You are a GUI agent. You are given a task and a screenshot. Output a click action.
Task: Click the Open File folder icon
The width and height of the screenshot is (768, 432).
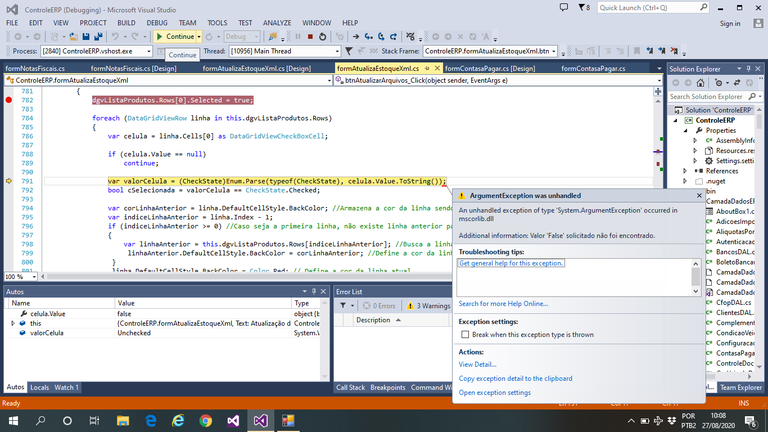(74, 37)
